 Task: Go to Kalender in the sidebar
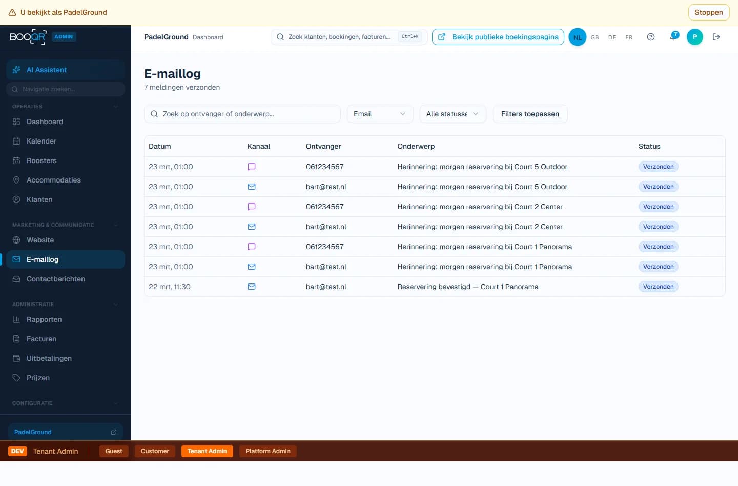tap(42, 141)
